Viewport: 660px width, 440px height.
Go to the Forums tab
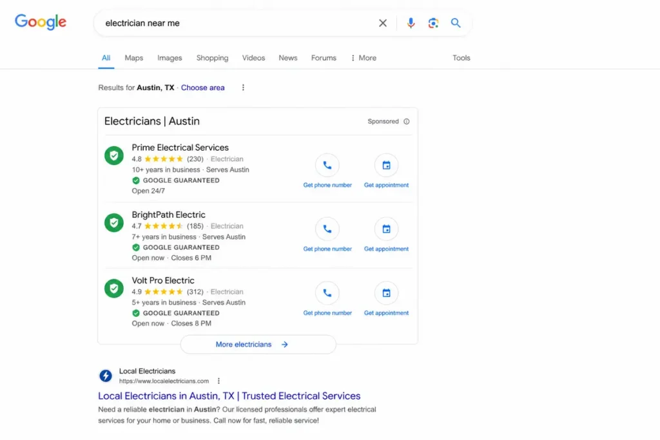(x=324, y=58)
